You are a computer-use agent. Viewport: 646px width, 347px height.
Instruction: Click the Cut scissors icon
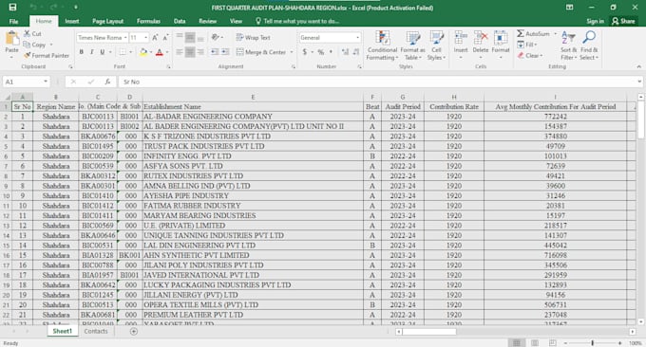click(x=28, y=33)
